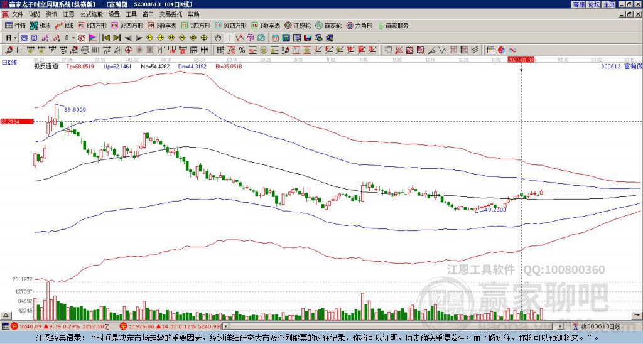This screenshot has width=643, height=344.
Task: Toggle the crosshair cursor tool
Action: point(229,38)
